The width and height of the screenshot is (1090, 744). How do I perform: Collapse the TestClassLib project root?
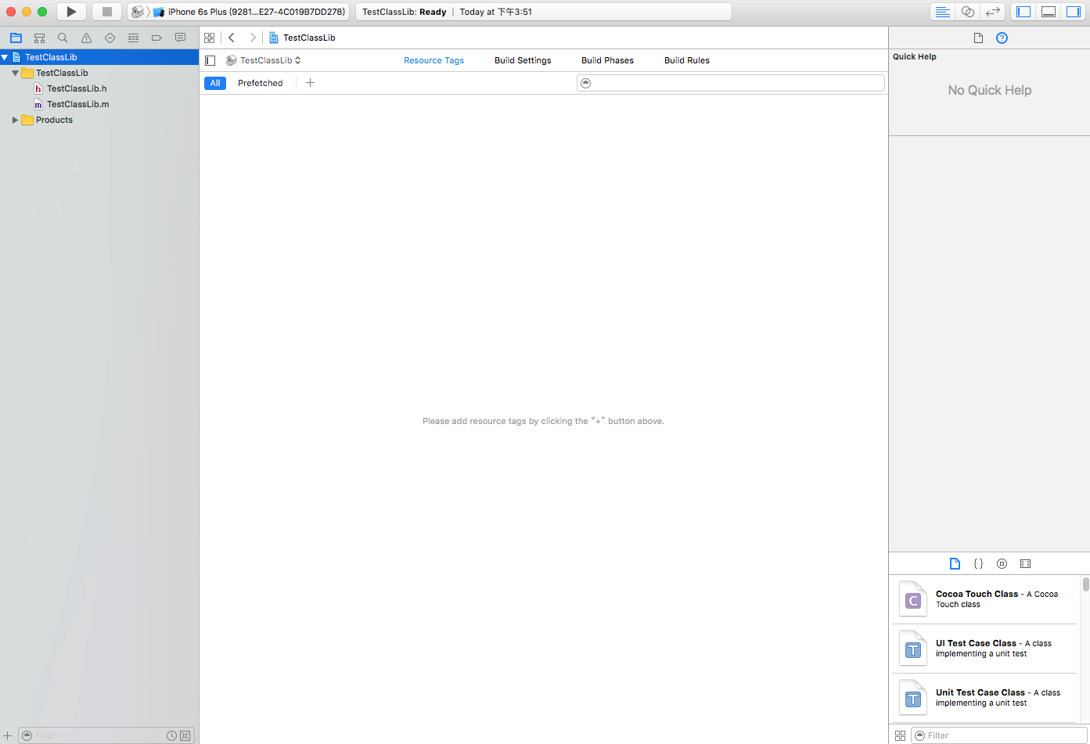coord(5,57)
